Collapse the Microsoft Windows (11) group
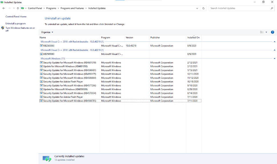Image resolution: width=277 pixels, height=164 pixels. point(274,59)
